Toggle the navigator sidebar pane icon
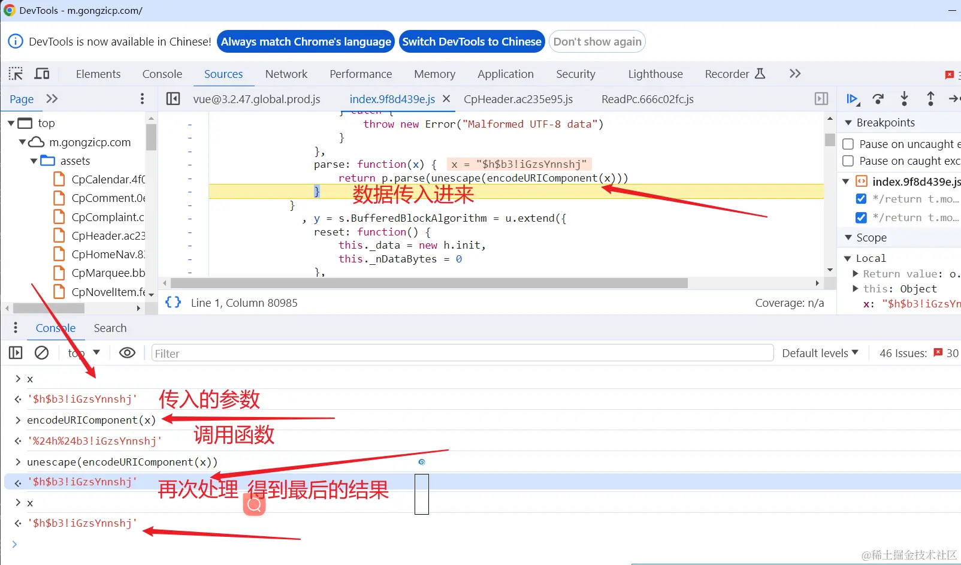The image size is (961, 565). click(x=173, y=99)
